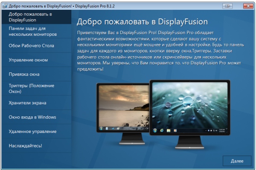The image size is (256, 170).
Task: Click the DisplayFusion app icon in title bar
Action: [x=5, y=6]
